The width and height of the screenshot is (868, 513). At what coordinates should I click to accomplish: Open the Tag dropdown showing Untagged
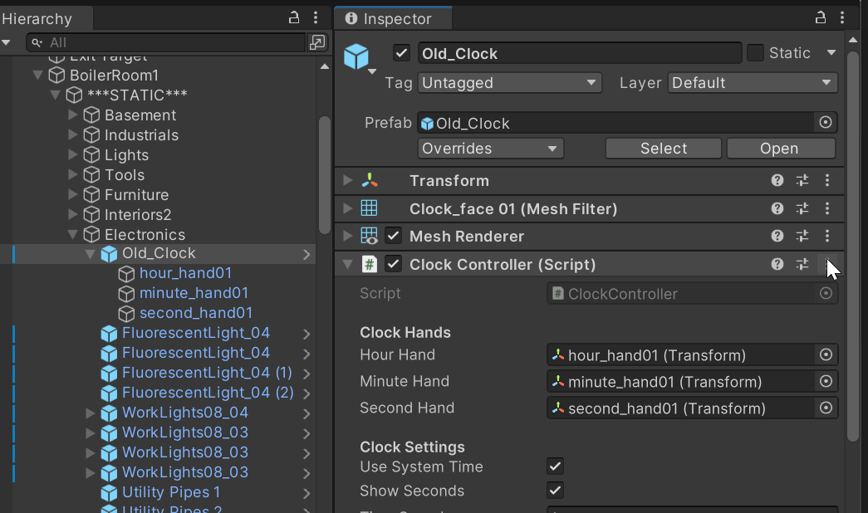[x=509, y=82]
